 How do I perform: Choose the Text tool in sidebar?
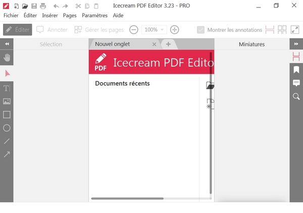coord(7,88)
